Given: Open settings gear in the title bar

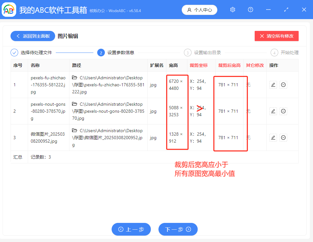Looking at the screenshot, I should [x=232, y=10].
